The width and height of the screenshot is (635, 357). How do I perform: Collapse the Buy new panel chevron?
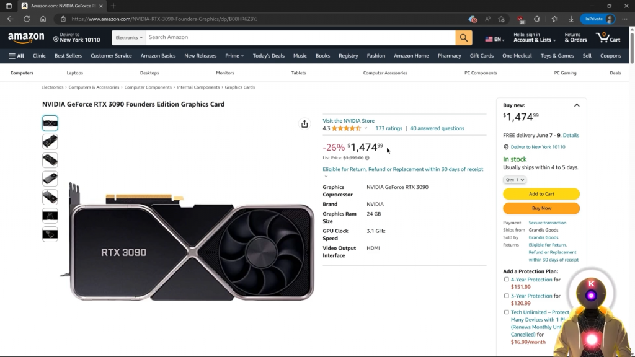click(x=577, y=105)
